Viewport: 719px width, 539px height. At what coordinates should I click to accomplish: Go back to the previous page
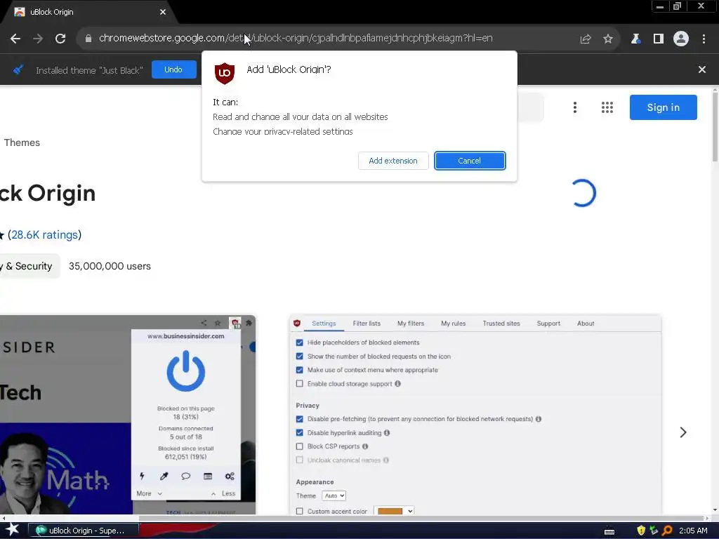(15, 39)
